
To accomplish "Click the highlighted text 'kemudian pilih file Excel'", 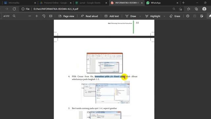I will (107, 76).
